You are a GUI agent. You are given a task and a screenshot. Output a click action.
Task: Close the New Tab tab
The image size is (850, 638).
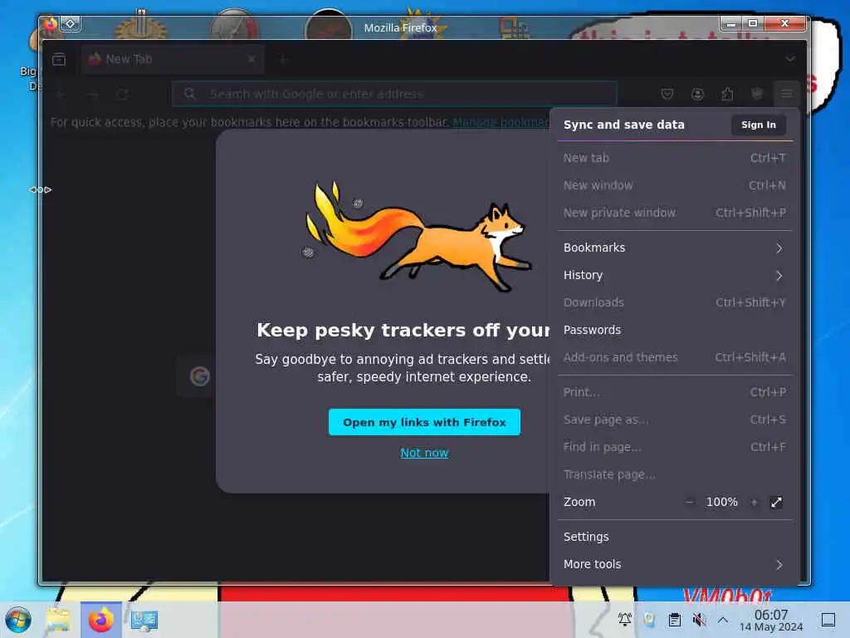(x=252, y=59)
